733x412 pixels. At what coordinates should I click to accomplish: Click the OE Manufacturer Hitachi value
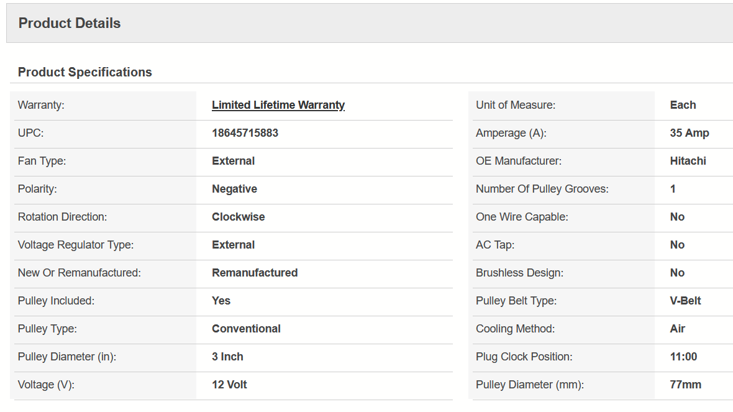688,161
